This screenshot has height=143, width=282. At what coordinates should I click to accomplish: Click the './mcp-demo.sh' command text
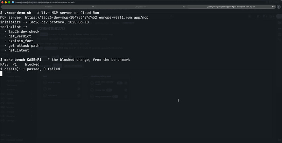coord(17,13)
